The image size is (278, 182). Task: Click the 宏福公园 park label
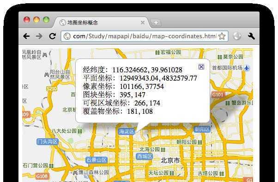(x=168, y=52)
